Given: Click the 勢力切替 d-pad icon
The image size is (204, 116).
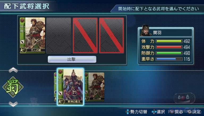Looking at the screenshot, I should (127, 112).
